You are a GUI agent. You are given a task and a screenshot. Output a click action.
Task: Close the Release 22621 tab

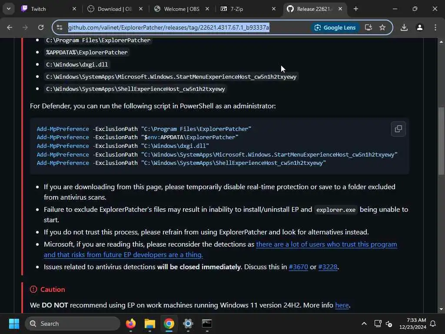tap(340, 9)
